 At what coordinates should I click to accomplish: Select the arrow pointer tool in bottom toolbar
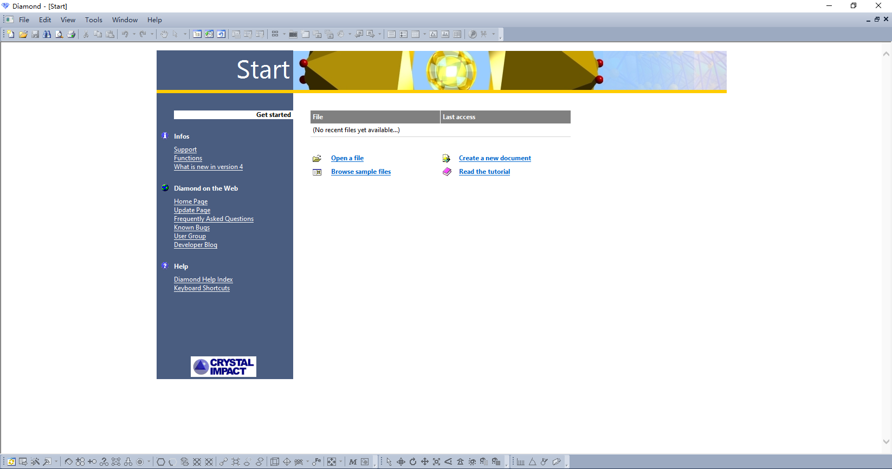click(389, 462)
